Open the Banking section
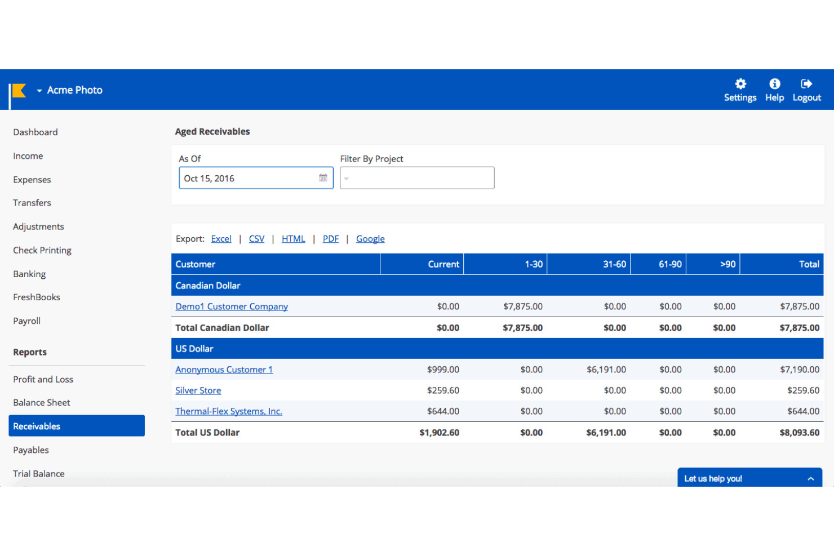This screenshot has width=834, height=556. 29,274
